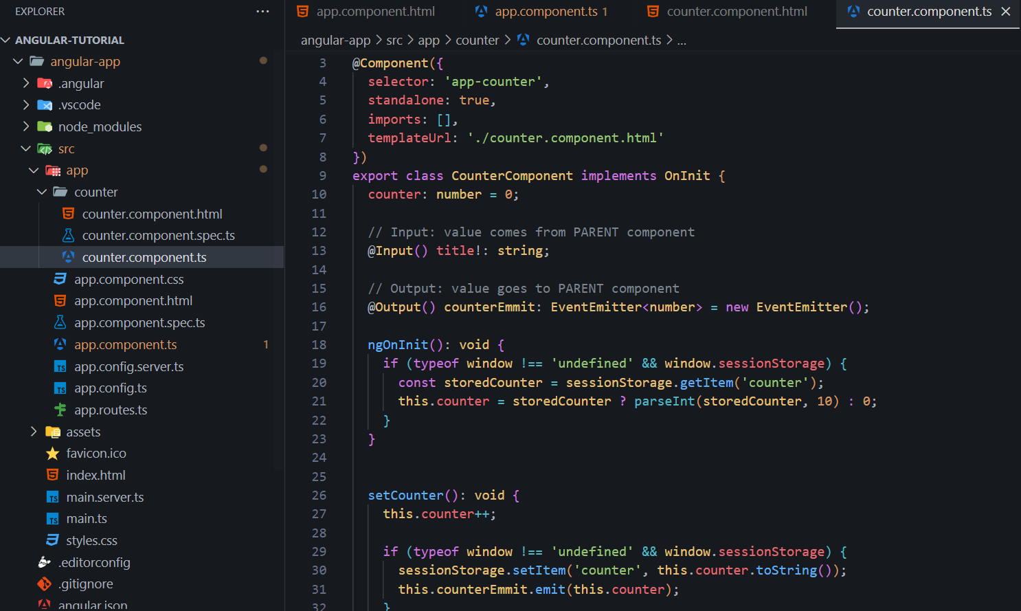This screenshot has height=611, width=1021.
Task: Collapse the counter folder
Action: pos(42,192)
